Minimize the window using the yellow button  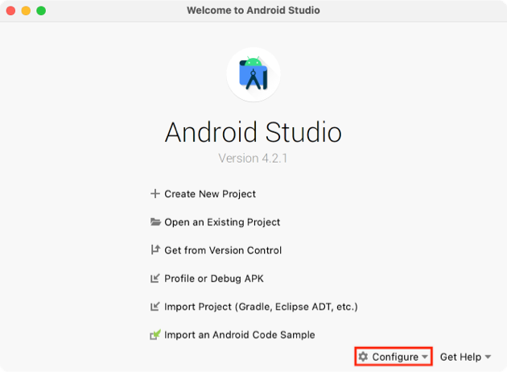[x=26, y=10]
